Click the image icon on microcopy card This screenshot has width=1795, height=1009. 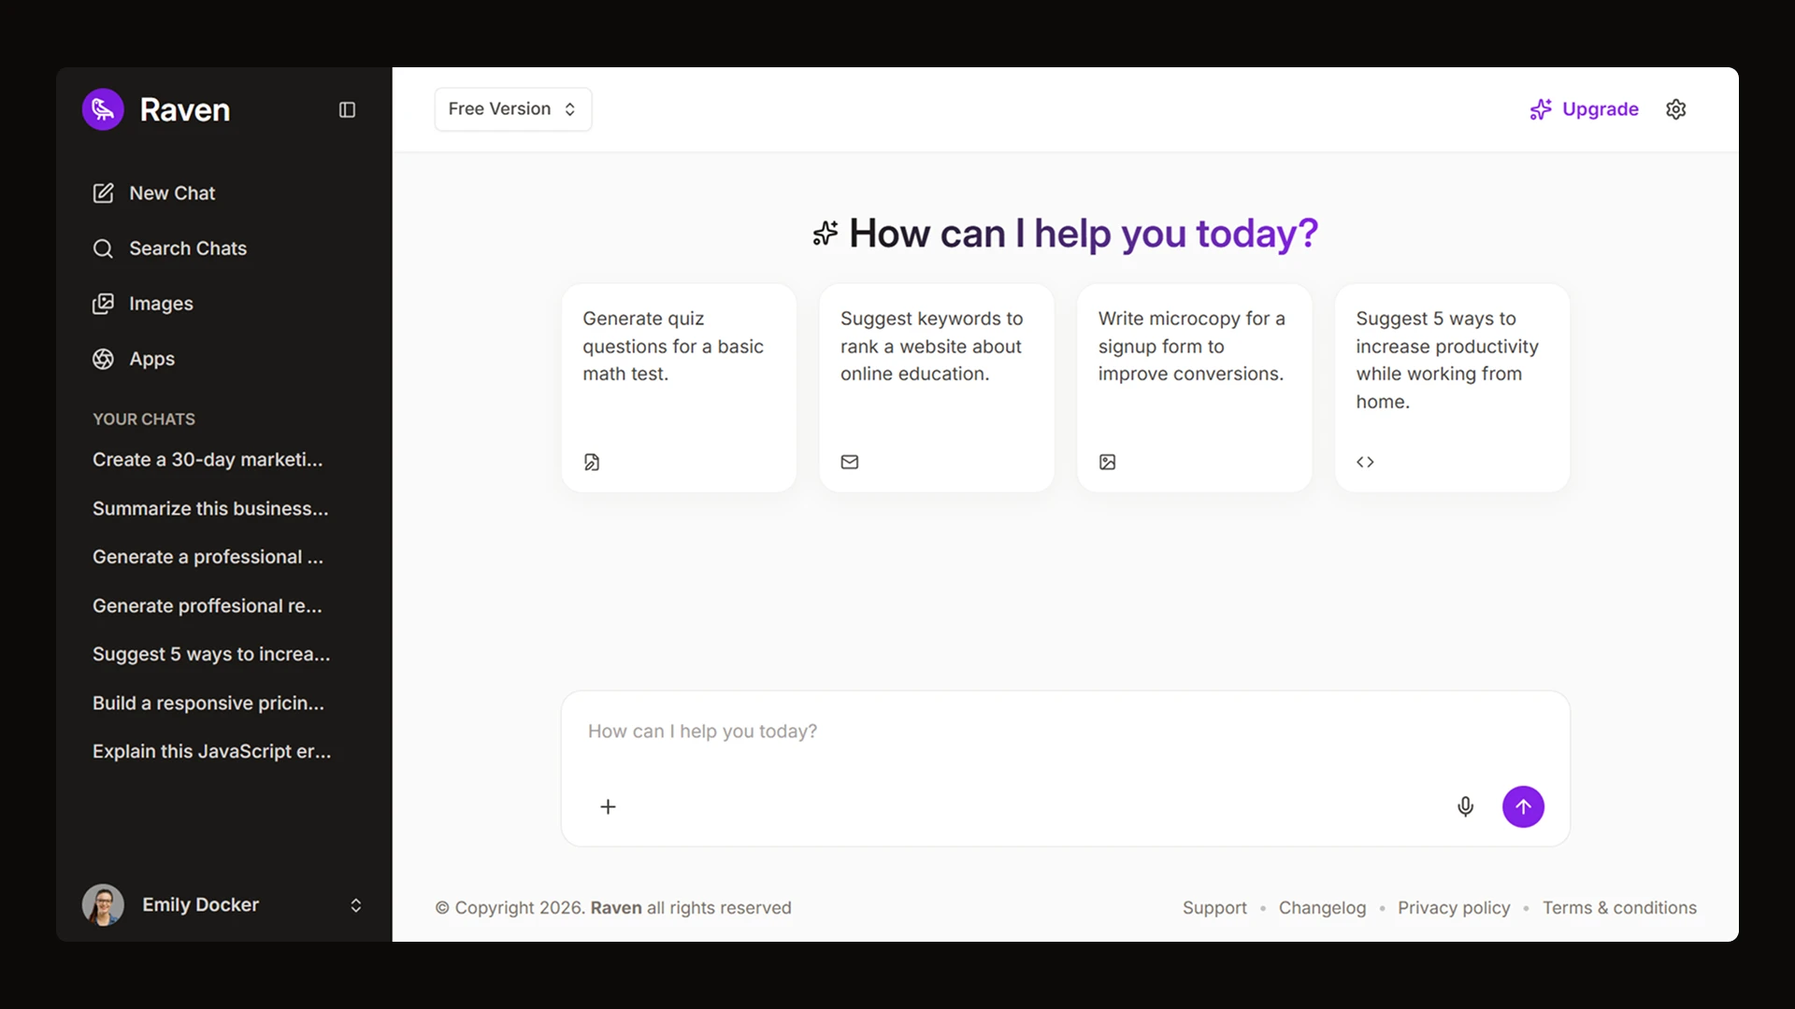tap(1107, 462)
